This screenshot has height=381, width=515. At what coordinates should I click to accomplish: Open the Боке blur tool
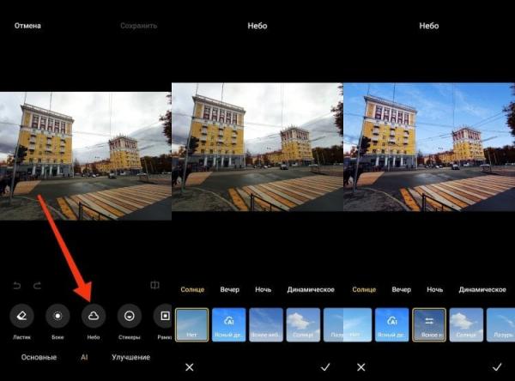tap(58, 316)
